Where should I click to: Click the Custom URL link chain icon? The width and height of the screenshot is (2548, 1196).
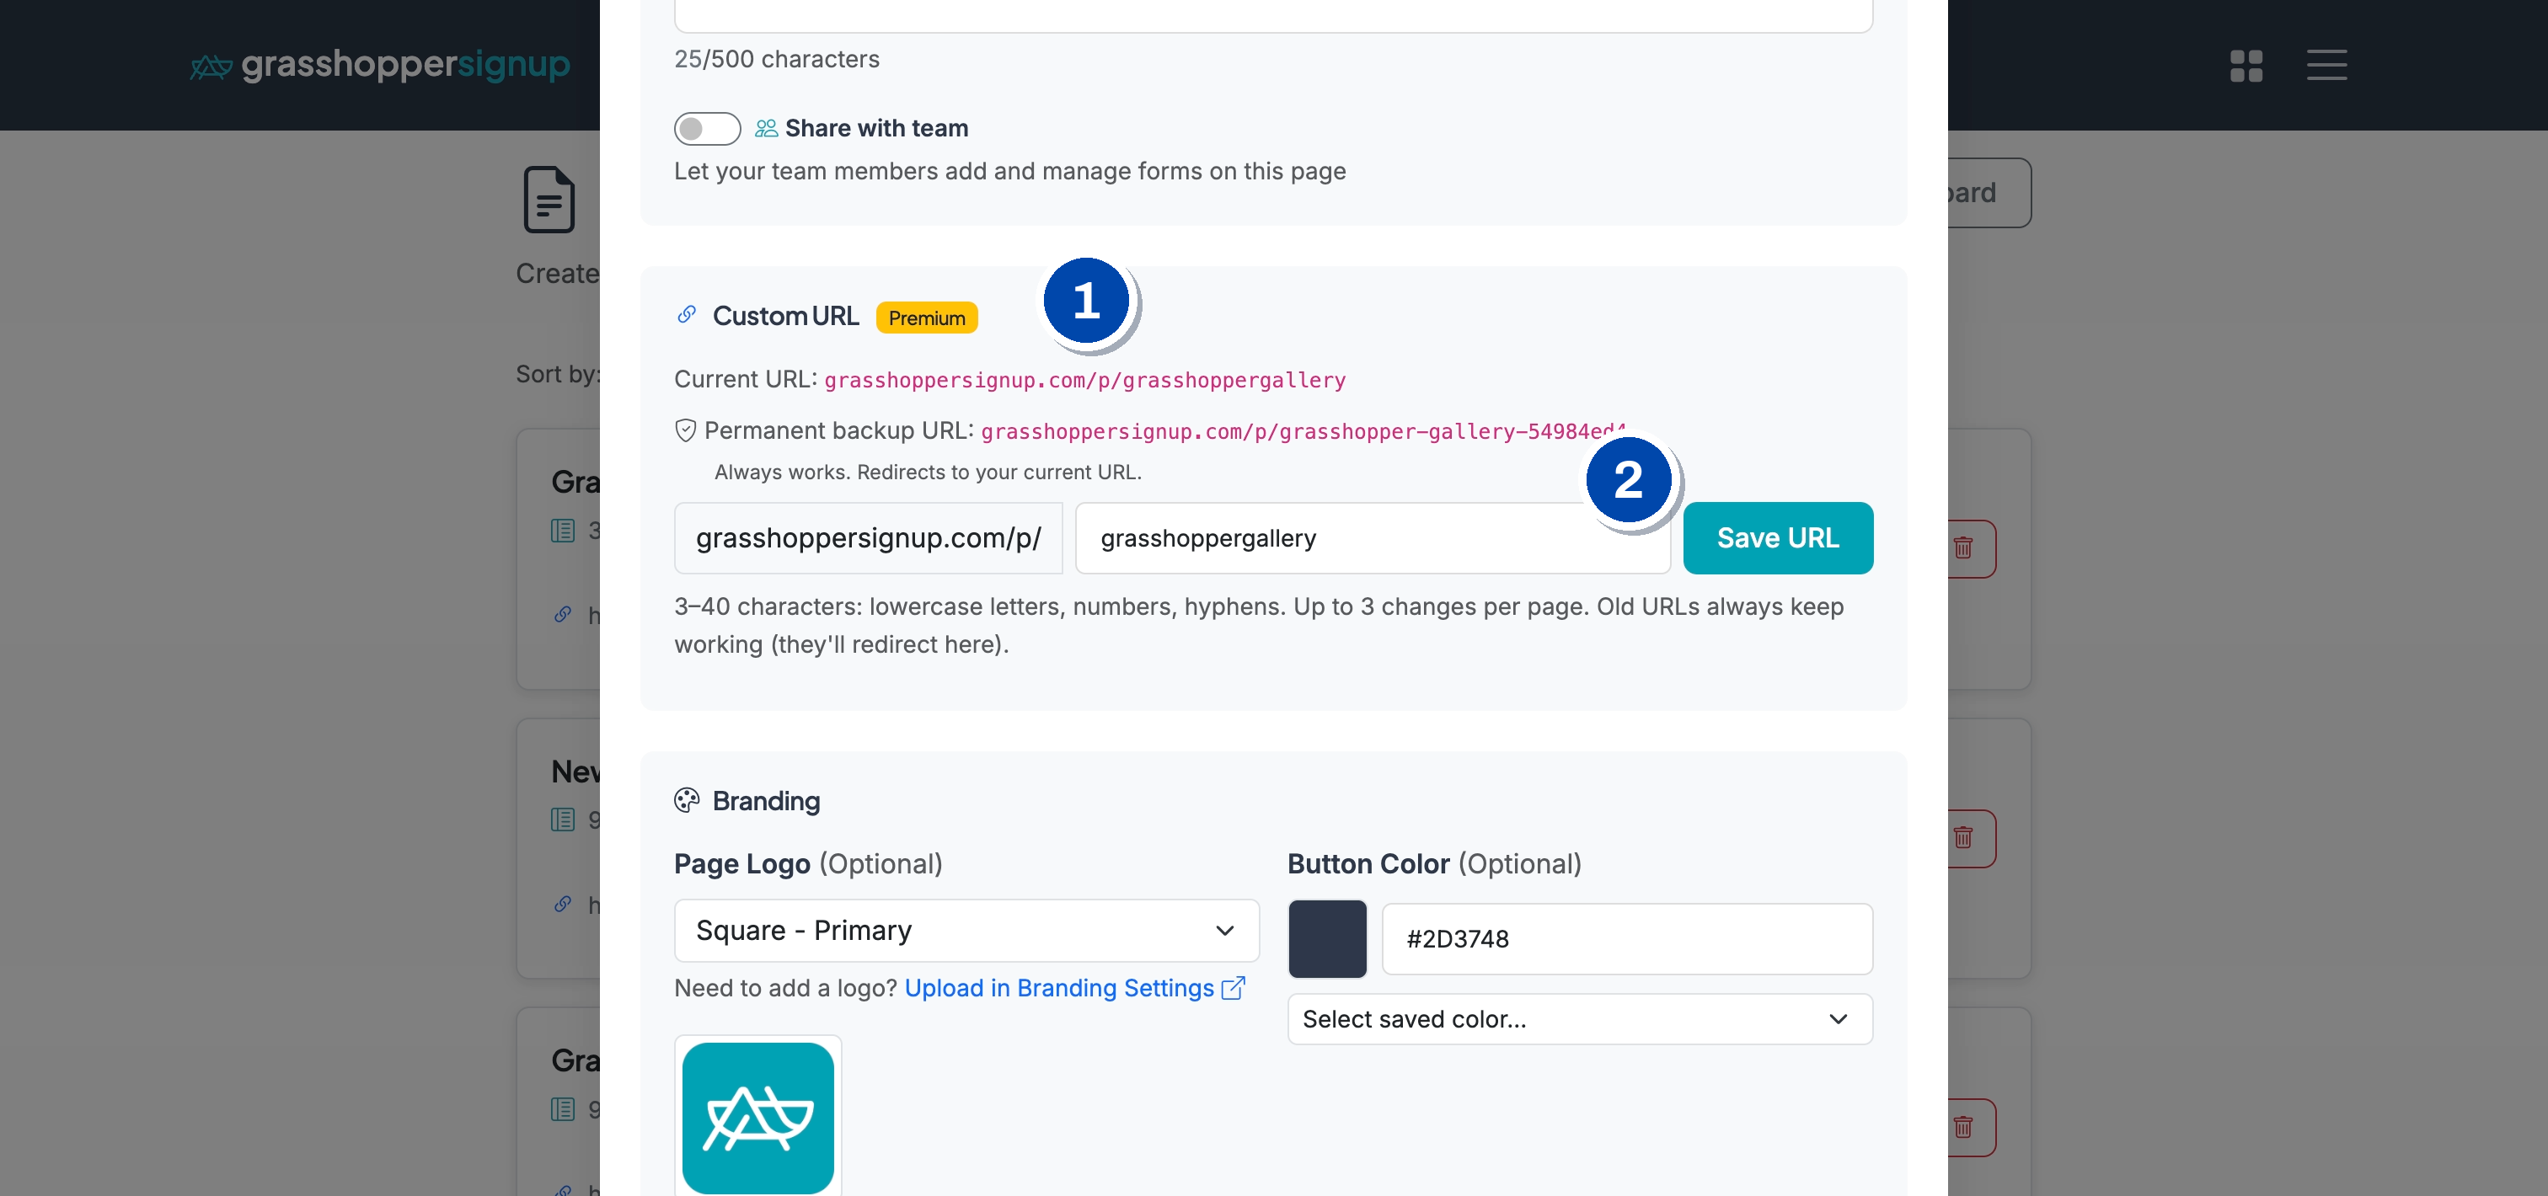tap(687, 315)
